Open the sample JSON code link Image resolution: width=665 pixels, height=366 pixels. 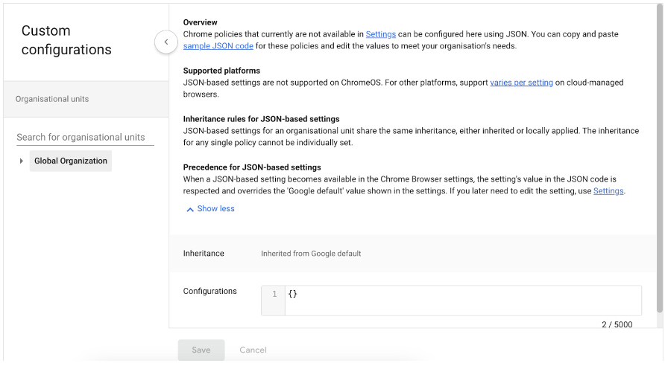point(218,46)
